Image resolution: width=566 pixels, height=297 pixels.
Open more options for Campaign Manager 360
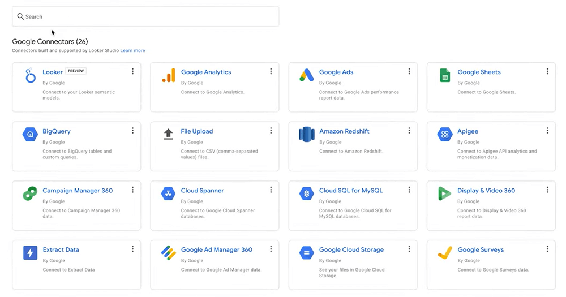click(132, 190)
